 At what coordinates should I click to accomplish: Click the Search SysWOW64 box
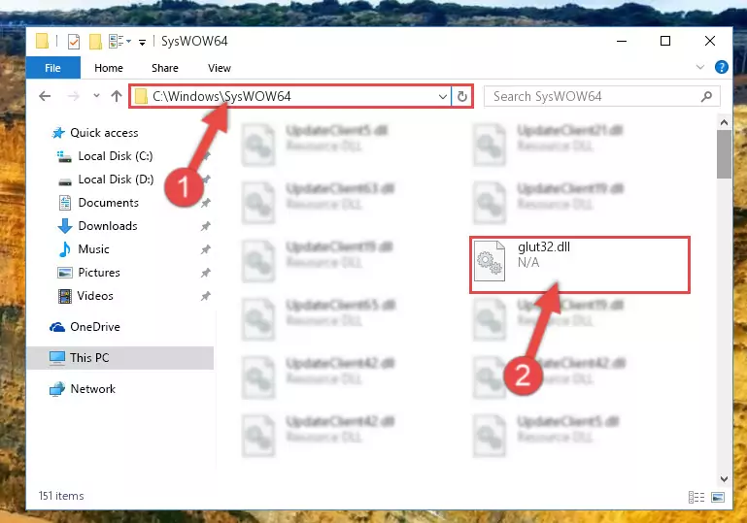click(x=601, y=97)
